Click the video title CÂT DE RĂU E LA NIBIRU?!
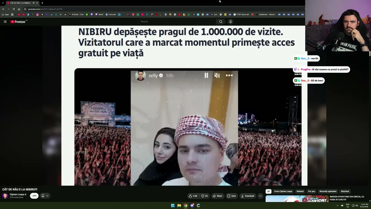Screen dimensions: 371x209 20,190
